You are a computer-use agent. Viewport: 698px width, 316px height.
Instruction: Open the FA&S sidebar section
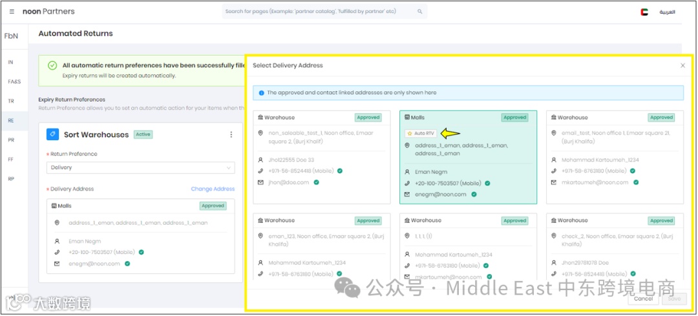[x=14, y=82]
